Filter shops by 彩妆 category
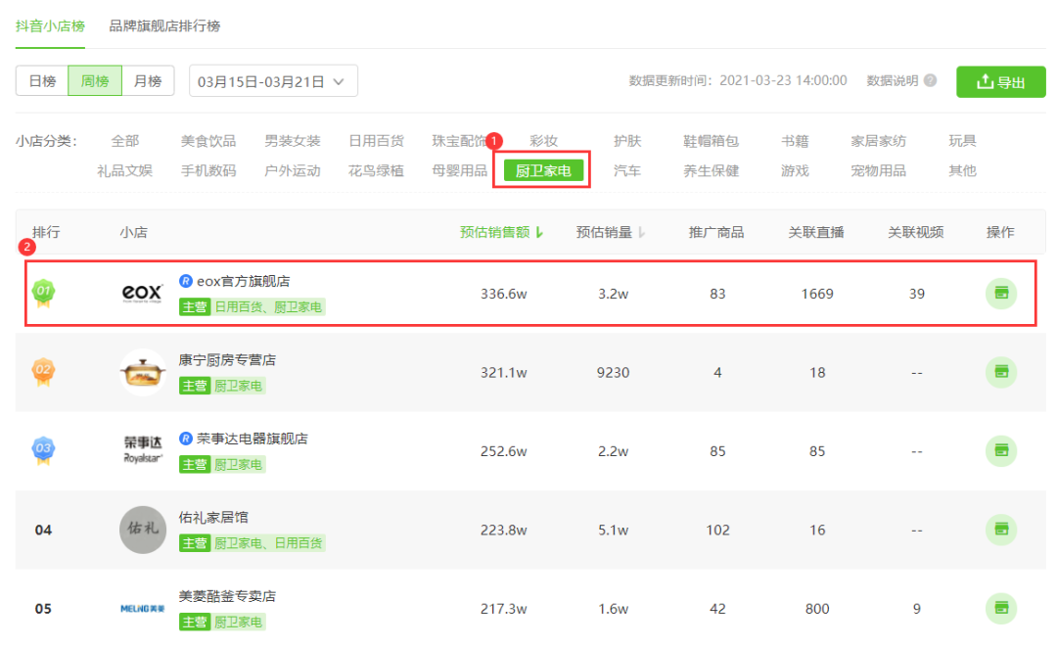This screenshot has height=648, width=1057. [x=543, y=141]
